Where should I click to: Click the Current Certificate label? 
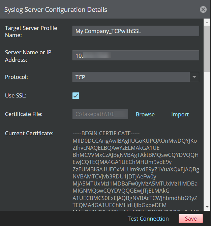click(29, 133)
